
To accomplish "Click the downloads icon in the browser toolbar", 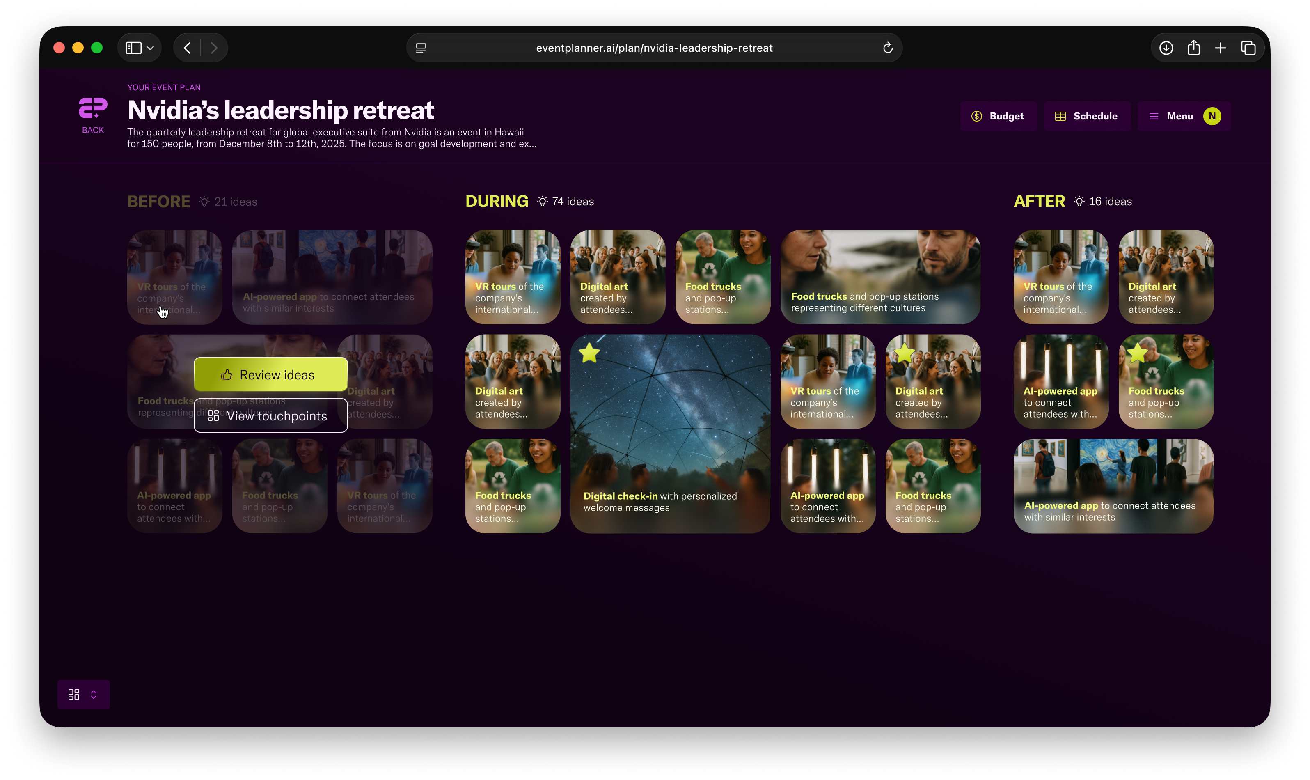I will (x=1166, y=48).
